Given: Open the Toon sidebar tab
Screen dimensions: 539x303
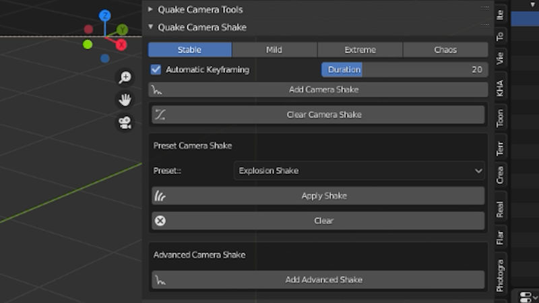Looking at the screenshot, I should point(500,119).
